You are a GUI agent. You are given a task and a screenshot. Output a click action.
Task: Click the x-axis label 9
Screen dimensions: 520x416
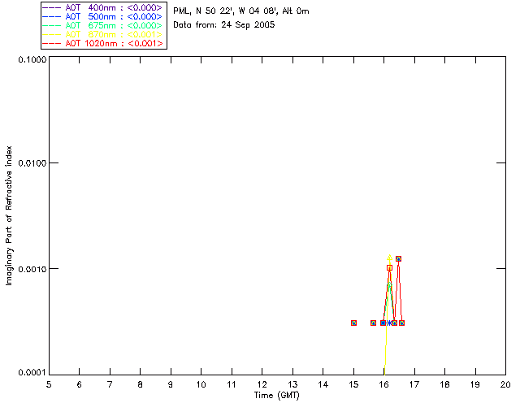tap(171, 384)
